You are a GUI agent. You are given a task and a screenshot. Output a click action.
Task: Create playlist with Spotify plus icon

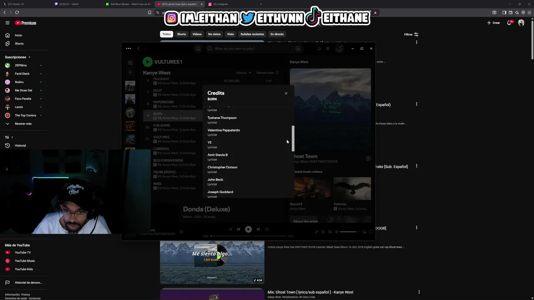coord(130,72)
